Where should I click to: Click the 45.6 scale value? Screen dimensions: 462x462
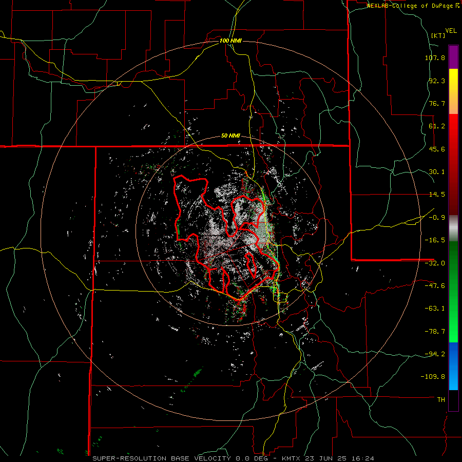(437, 149)
